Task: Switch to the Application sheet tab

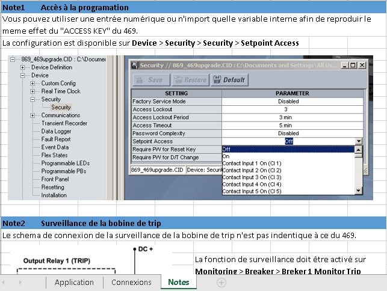Action: pyautogui.click(x=74, y=282)
